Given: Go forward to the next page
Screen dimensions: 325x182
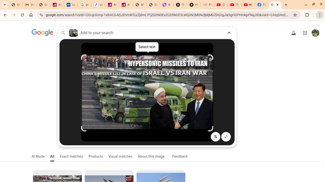Looking at the screenshot, I should (14, 15).
